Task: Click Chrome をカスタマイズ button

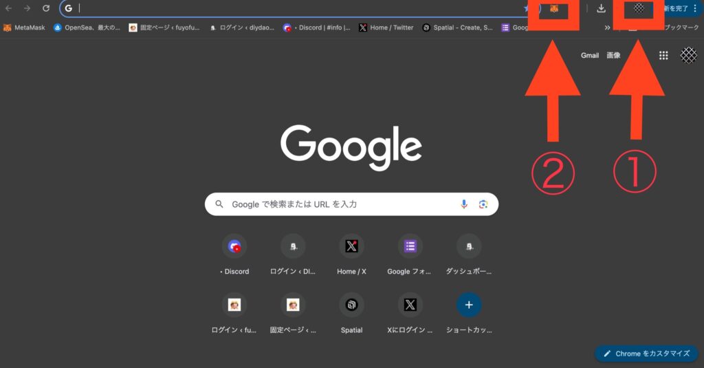Action: coord(646,354)
